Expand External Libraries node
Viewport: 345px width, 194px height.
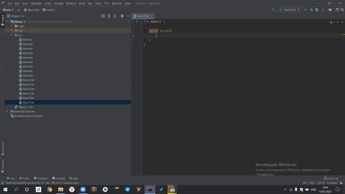point(8,112)
